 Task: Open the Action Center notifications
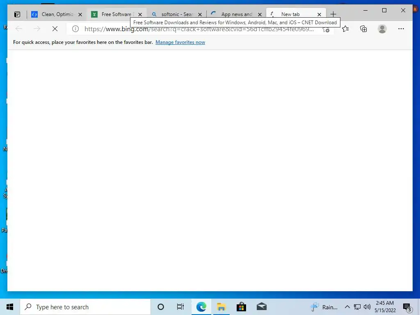407,307
